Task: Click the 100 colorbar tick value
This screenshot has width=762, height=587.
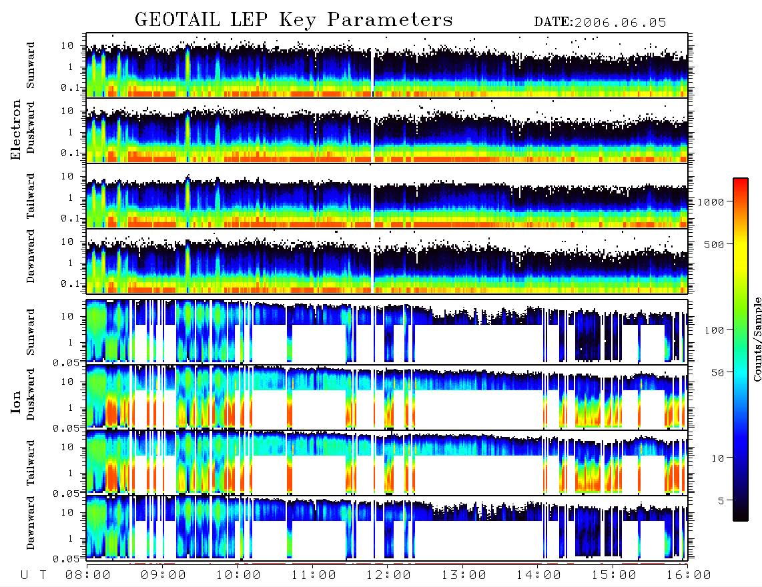Action: point(715,330)
